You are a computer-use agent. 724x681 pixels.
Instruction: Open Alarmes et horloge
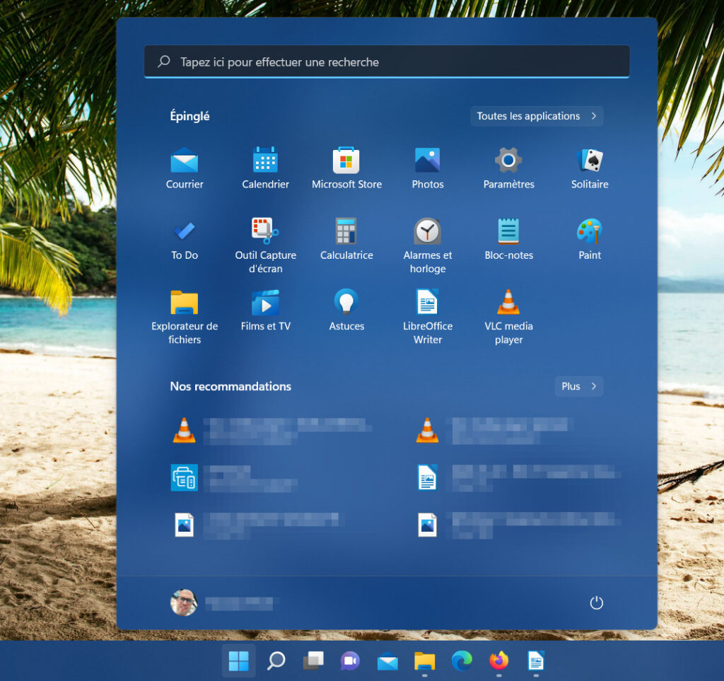click(428, 245)
